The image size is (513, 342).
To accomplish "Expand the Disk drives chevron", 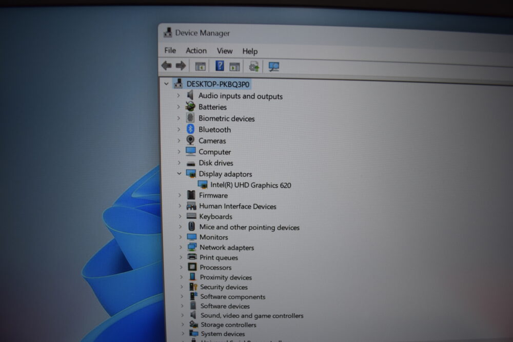I will click(179, 163).
